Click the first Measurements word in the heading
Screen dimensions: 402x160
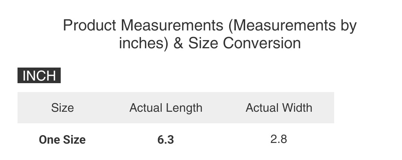[172, 26]
